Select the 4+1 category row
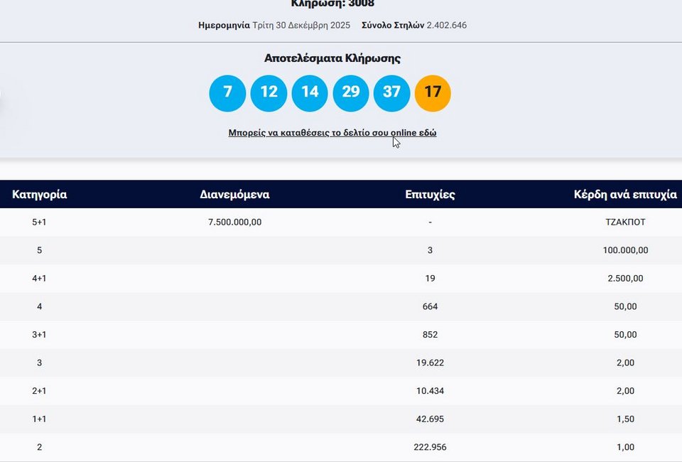This screenshot has width=682, height=462. (x=39, y=278)
